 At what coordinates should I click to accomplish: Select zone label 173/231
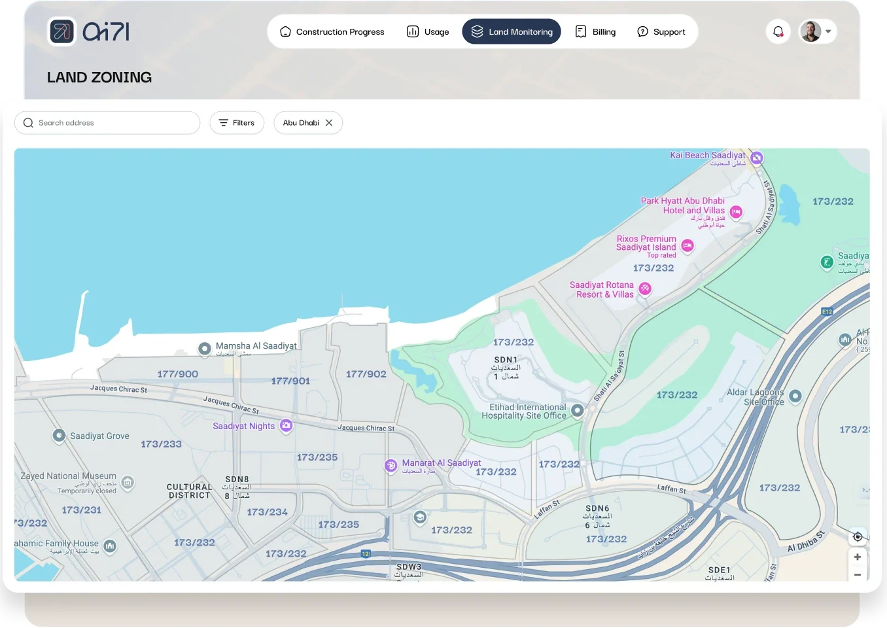(x=82, y=510)
